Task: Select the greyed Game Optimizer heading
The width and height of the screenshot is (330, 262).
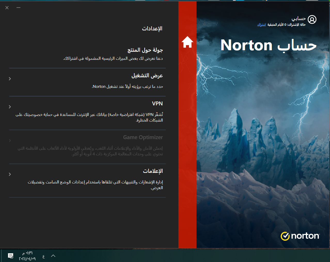Action: coord(143,137)
